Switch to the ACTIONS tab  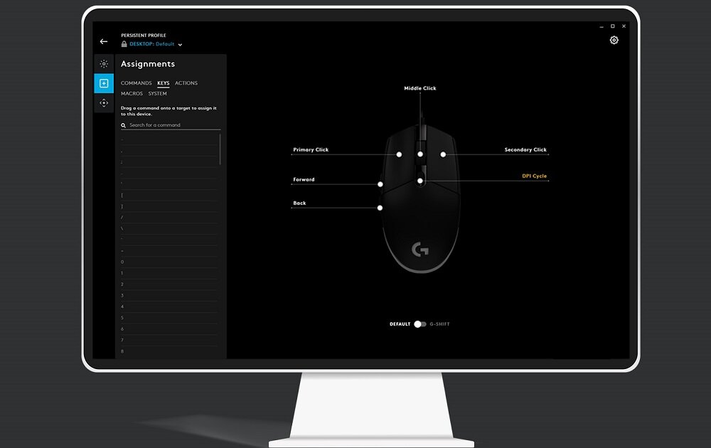point(186,83)
